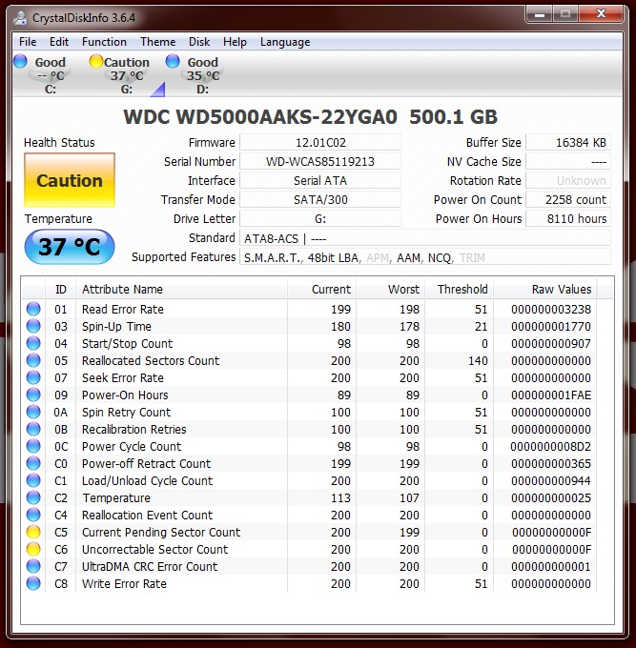Select the UltraDMA CRC Error Count name
636x648 pixels.
[150, 567]
